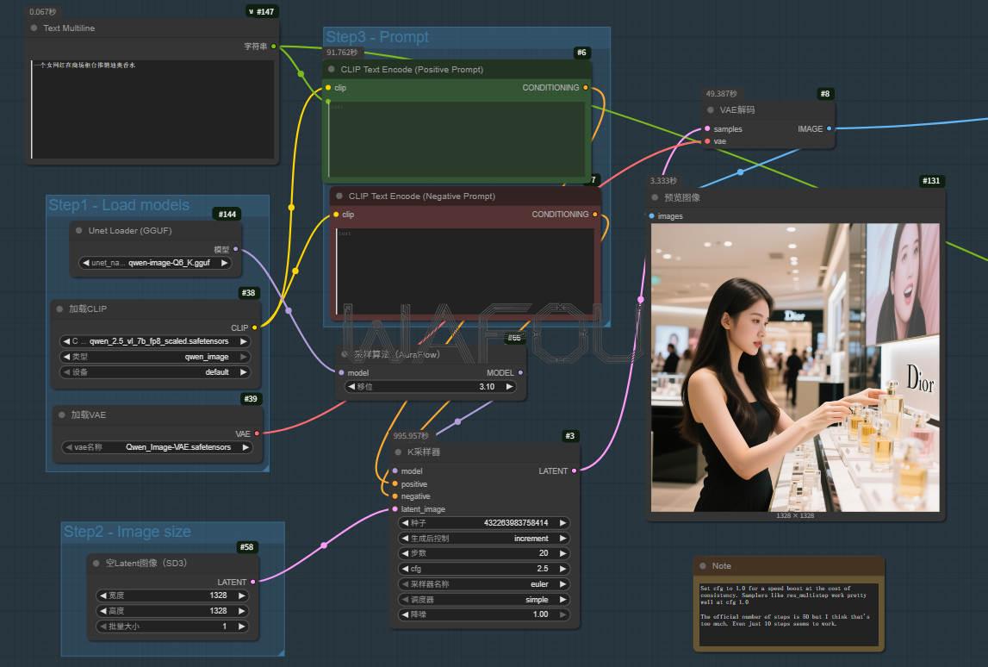Collapse the CLIP Text Encode (Negative Prompt) node
Image resolution: width=988 pixels, height=667 pixels.
click(339, 196)
